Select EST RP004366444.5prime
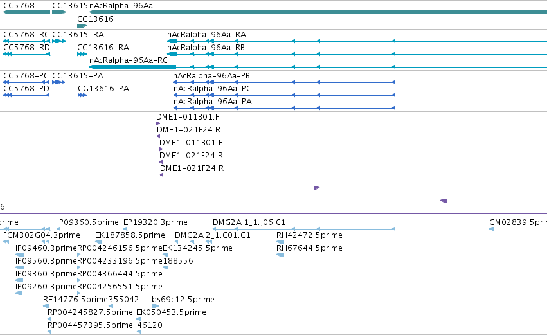 (120, 274)
